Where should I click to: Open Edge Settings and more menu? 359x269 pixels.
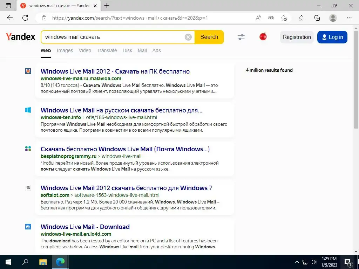[x=349, y=18]
